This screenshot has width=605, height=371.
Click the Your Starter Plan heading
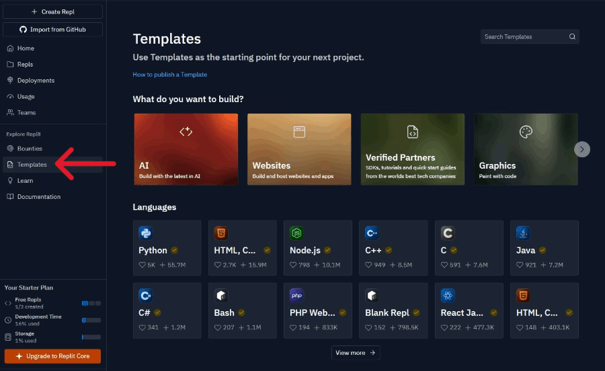coord(28,288)
